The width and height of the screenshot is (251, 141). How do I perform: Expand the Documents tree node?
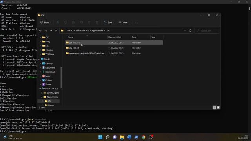point(40,68)
